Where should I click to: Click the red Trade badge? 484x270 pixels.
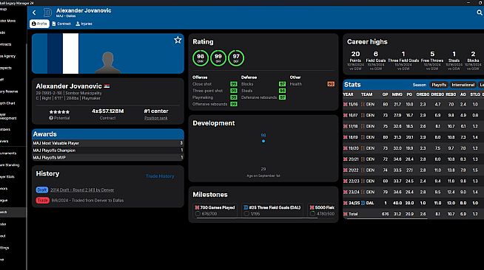43,200
